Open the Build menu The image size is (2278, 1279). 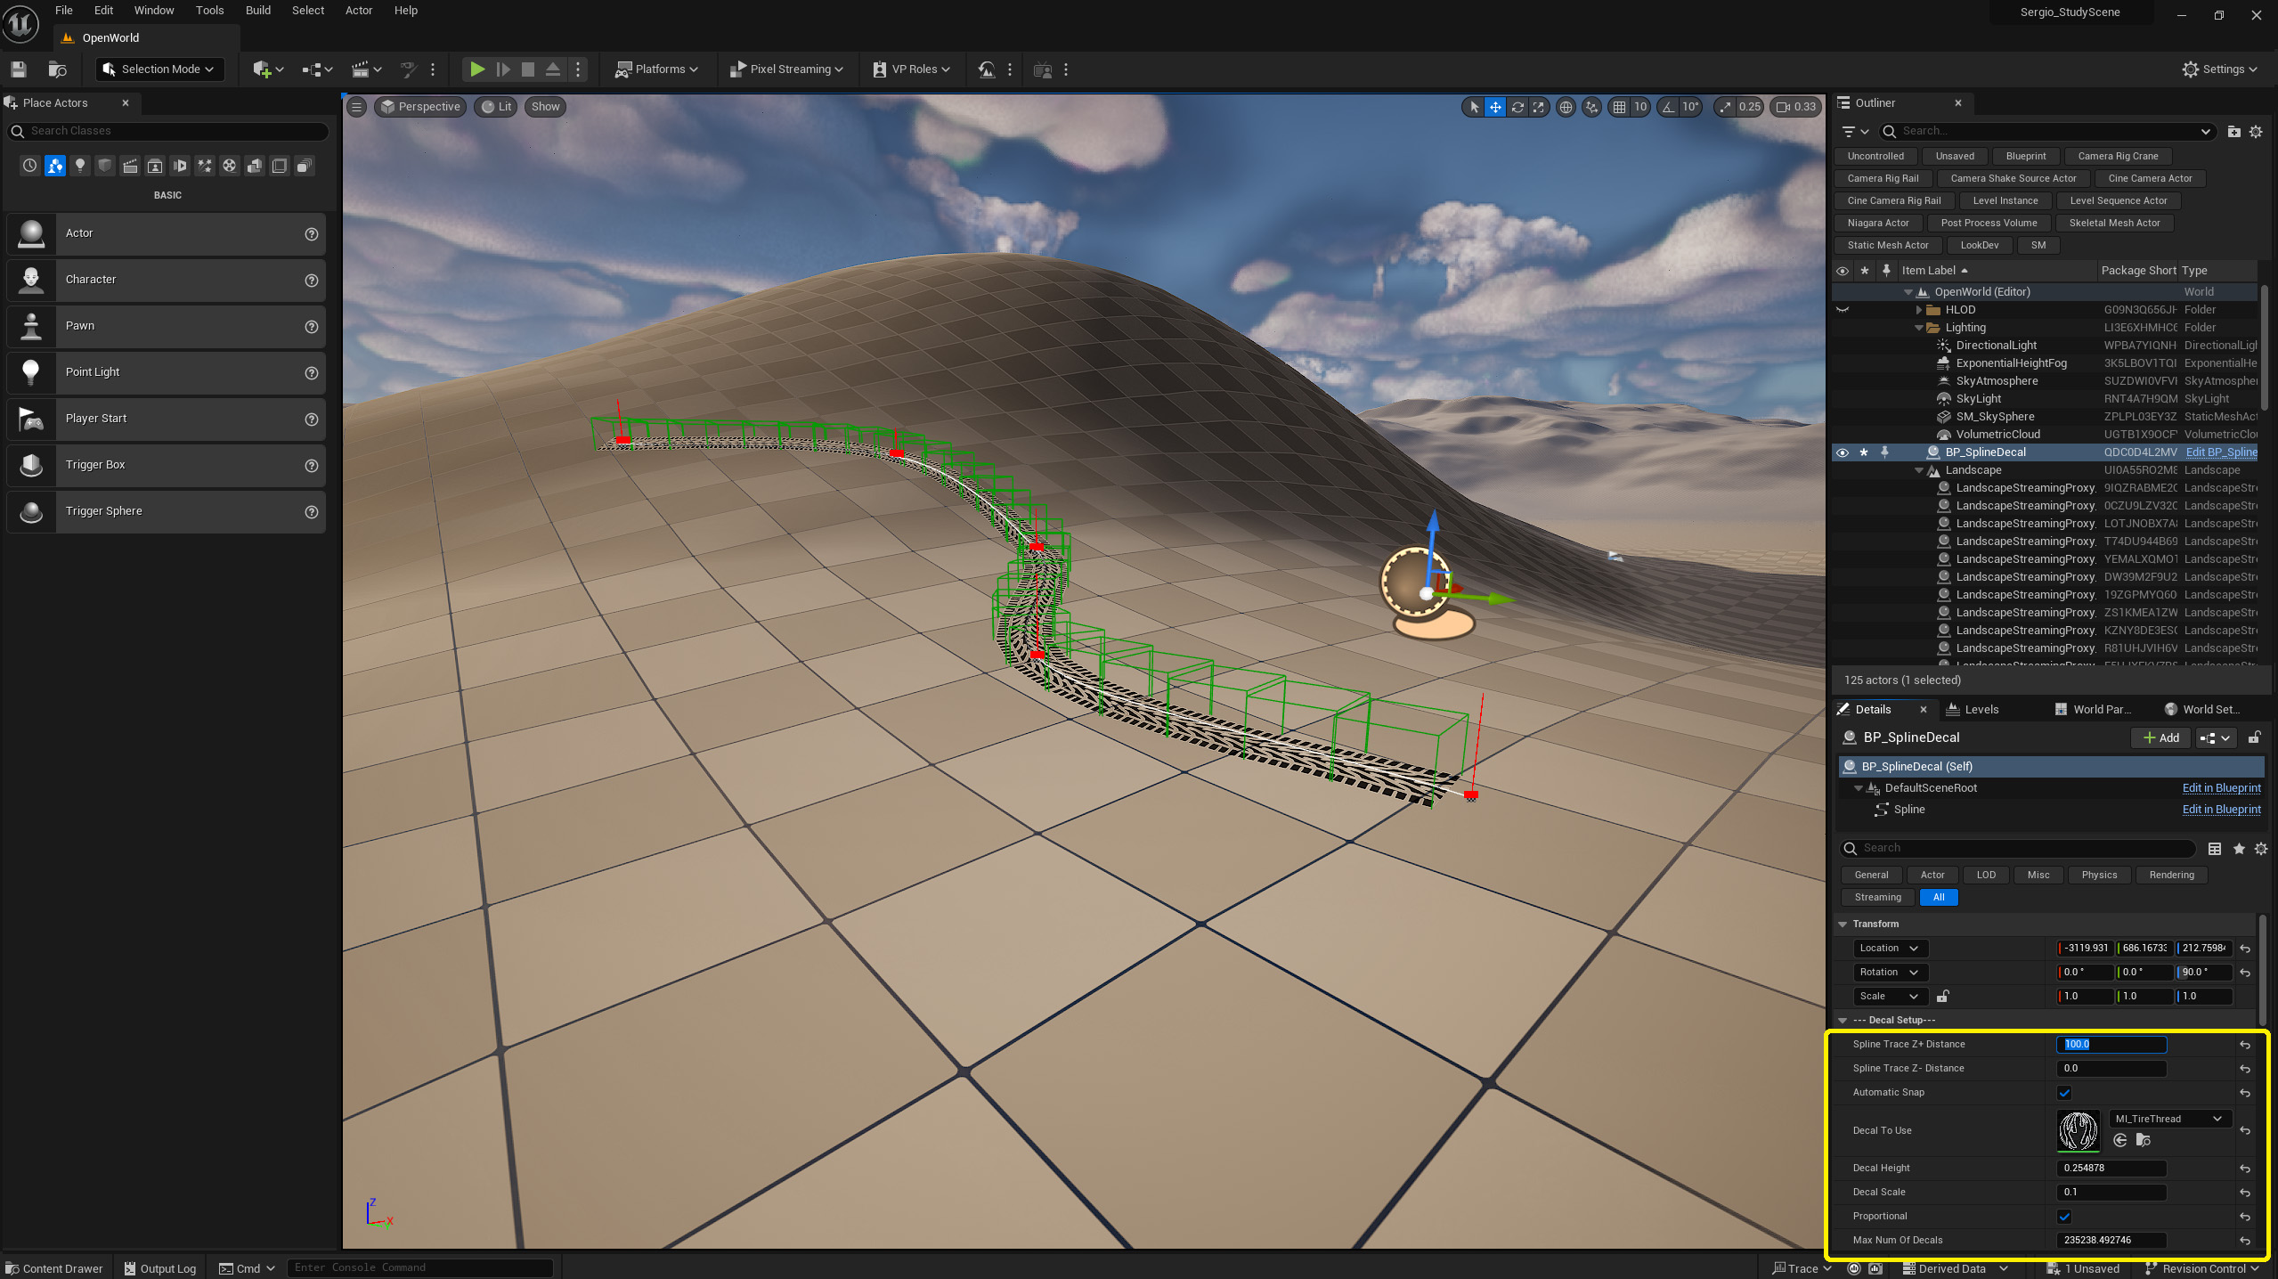(x=257, y=10)
